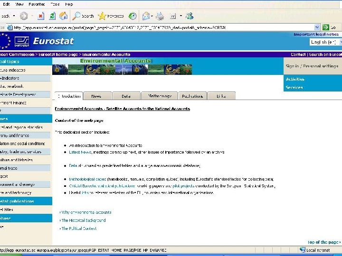Open Structural indicators sidebar item
Screen dimensions: 342x256
coord(13,70)
